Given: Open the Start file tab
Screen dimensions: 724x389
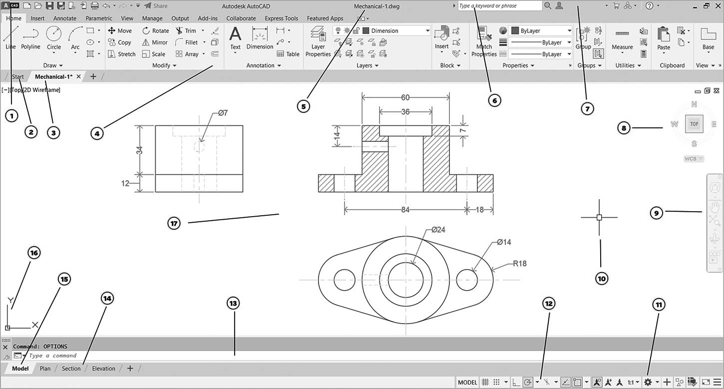Looking at the screenshot, I should point(18,76).
